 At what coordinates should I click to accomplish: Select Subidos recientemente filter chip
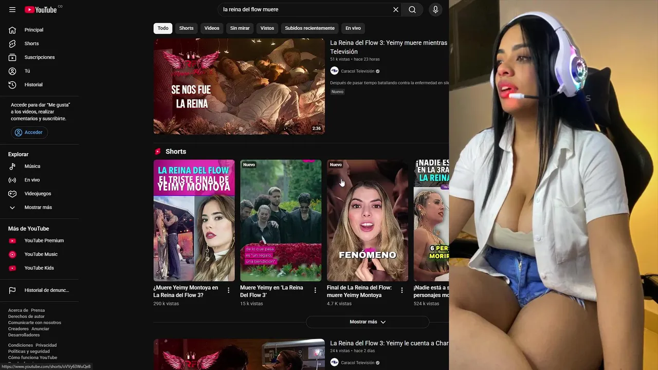point(309,28)
